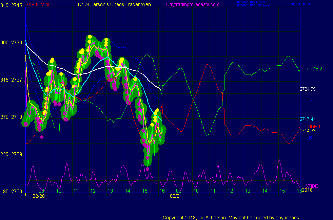Click the blue UB upper band label
The height and width of the screenshot is (220, 333).
pyautogui.click(x=309, y=101)
